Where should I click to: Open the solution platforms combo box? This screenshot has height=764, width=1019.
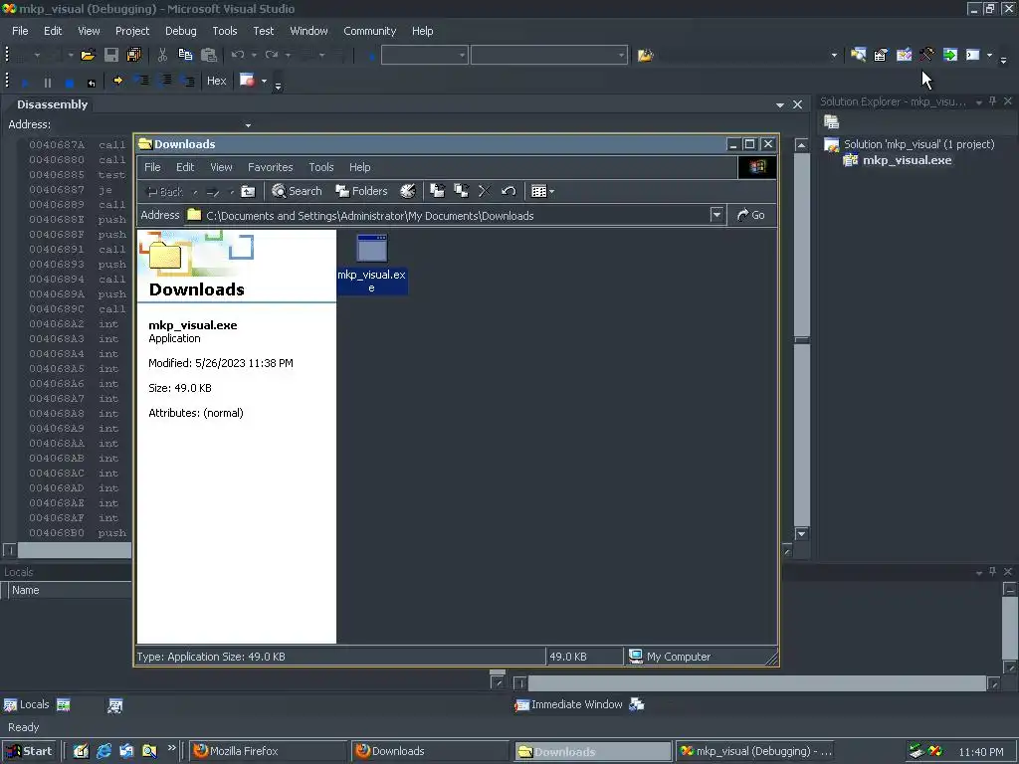pos(549,56)
